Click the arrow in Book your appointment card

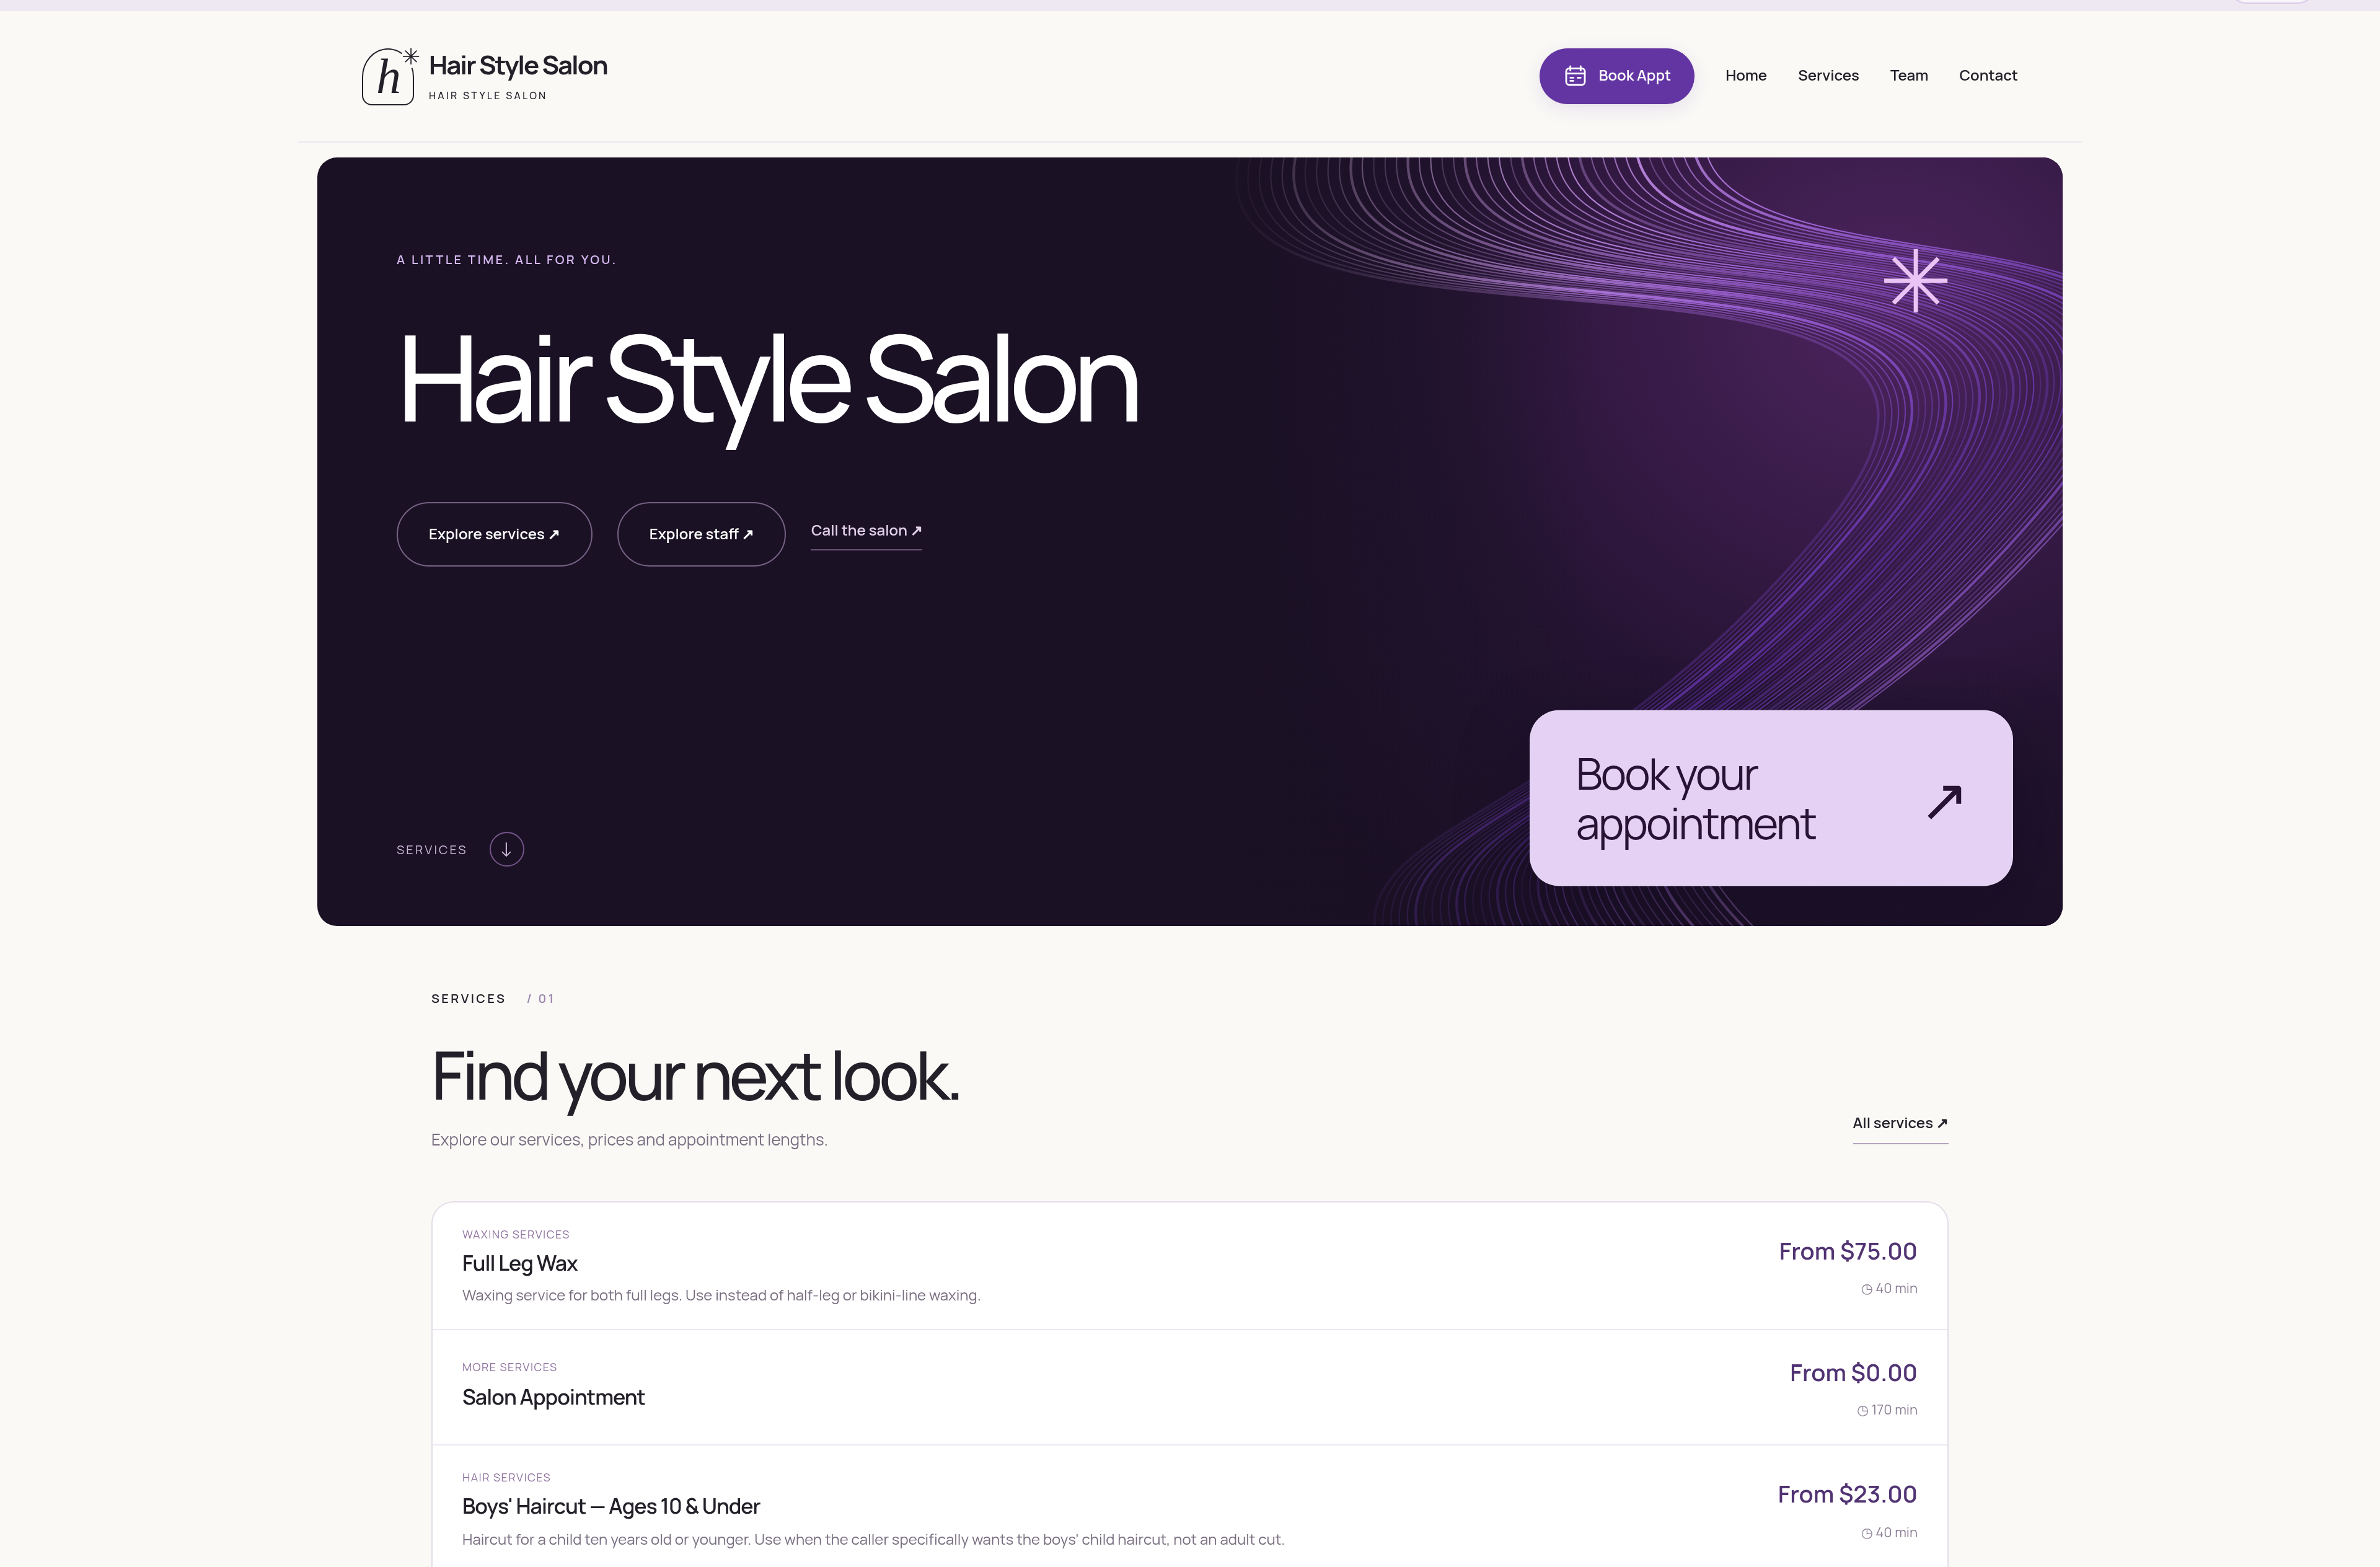1944,801
